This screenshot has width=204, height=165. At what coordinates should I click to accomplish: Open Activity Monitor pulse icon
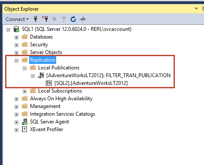(x=83, y=19)
